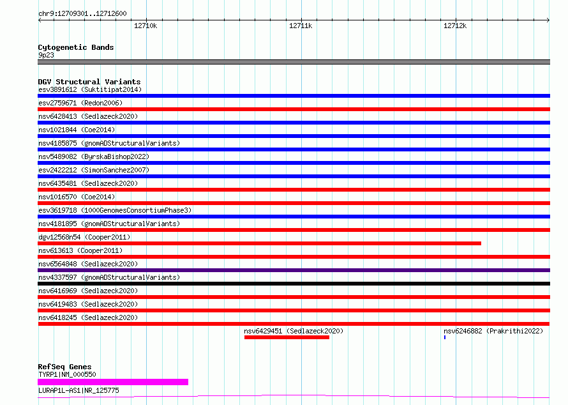Select nsv4185875 (gnomADStructuralVariants) label
Screen dimensions: 568x405
click(x=109, y=143)
